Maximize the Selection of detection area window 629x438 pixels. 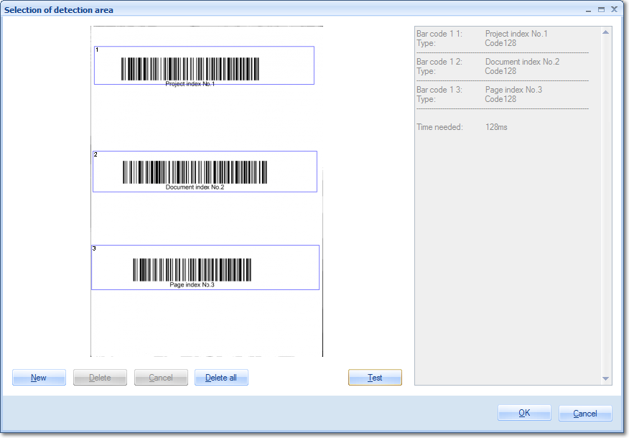tap(601, 9)
